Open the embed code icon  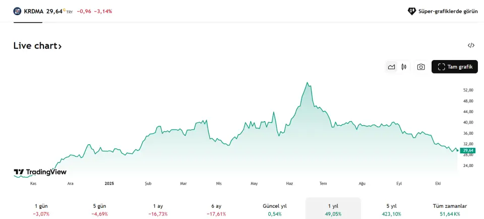pos(471,45)
